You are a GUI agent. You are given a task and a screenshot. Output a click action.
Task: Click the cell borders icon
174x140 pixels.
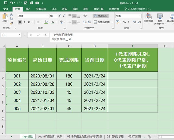[37, 22]
